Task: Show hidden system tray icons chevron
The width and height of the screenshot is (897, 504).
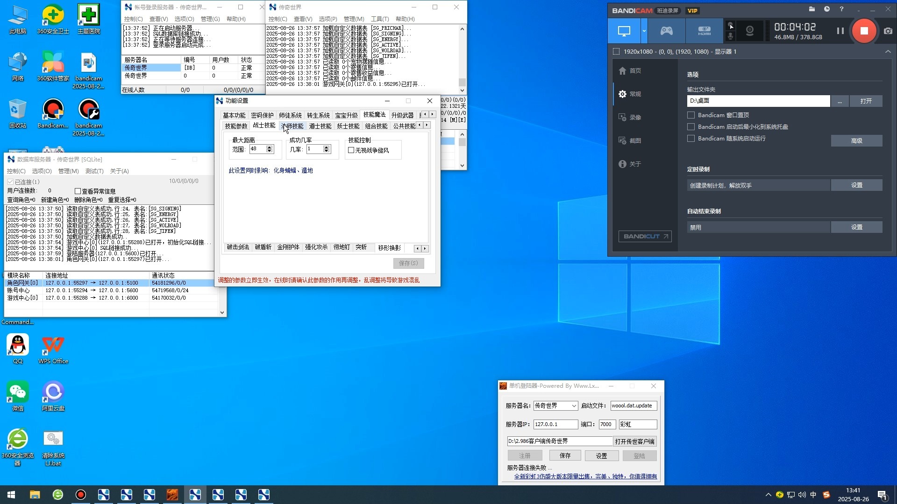Action: 768,495
